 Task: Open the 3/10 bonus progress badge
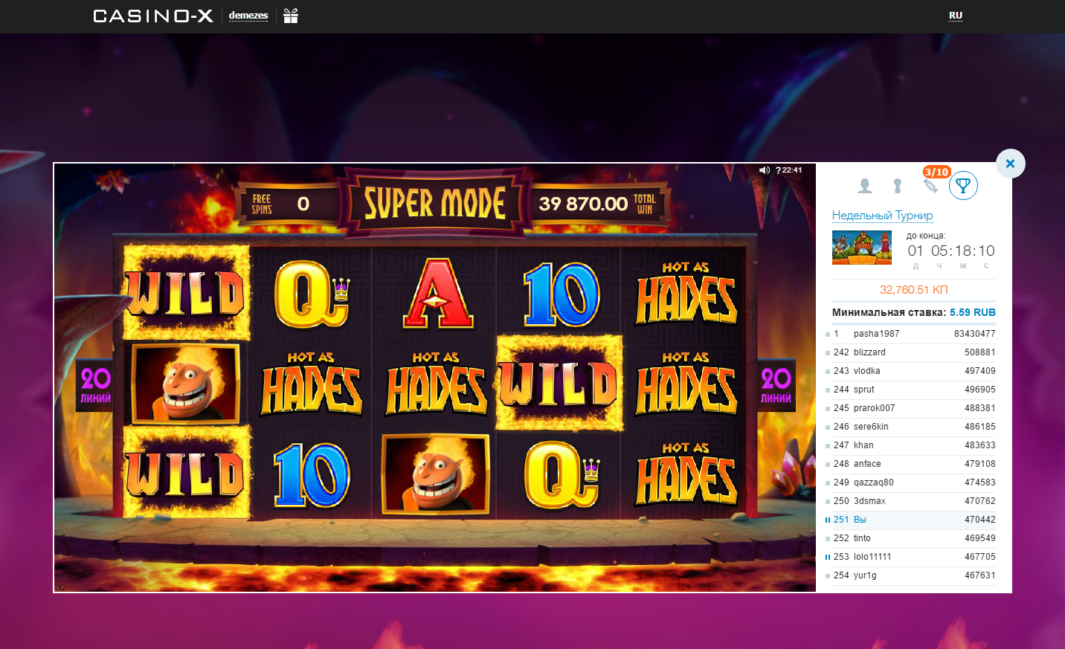click(936, 171)
